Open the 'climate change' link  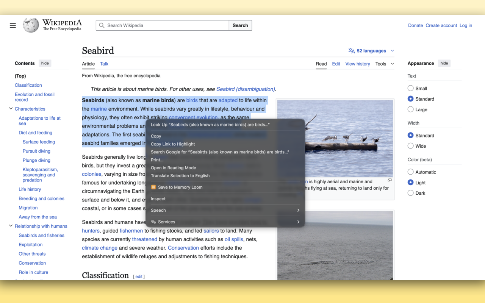pyautogui.click(x=100, y=248)
